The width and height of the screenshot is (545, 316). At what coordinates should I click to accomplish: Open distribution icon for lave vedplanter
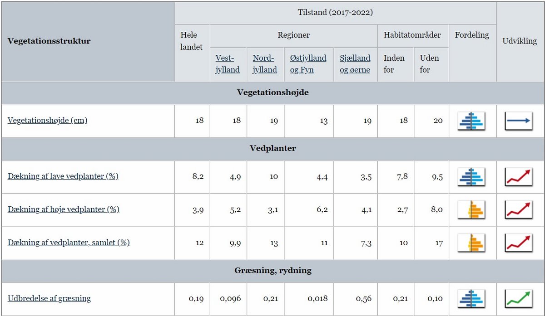[x=471, y=177]
